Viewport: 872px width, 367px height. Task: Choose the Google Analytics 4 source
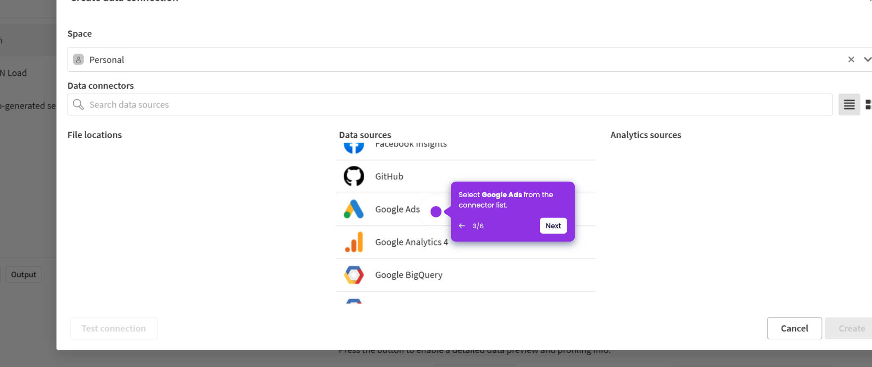coord(466,242)
